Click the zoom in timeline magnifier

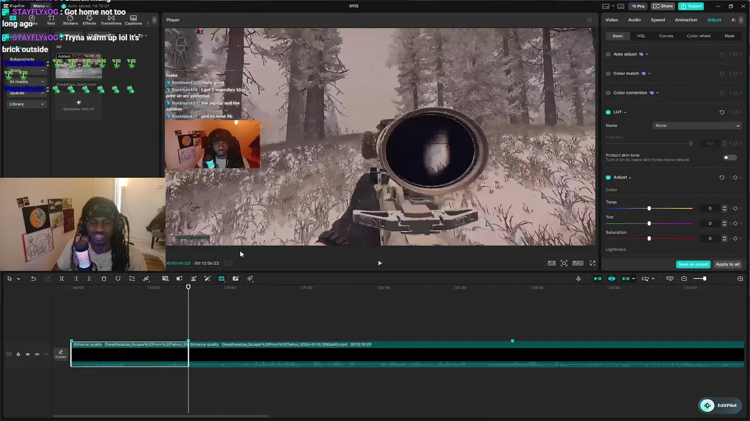pos(740,279)
